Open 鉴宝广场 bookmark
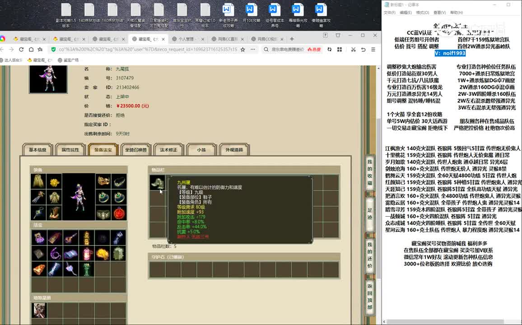This screenshot has width=522, height=325. pos(68,60)
